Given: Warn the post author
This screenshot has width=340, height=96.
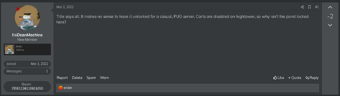Looking at the screenshot, I should 105,78.
